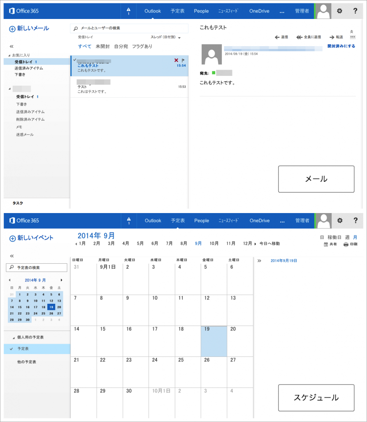Go to previous month in mini calendar
The height and width of the screenshot is (422, 367).
click(x=10, y=280)
